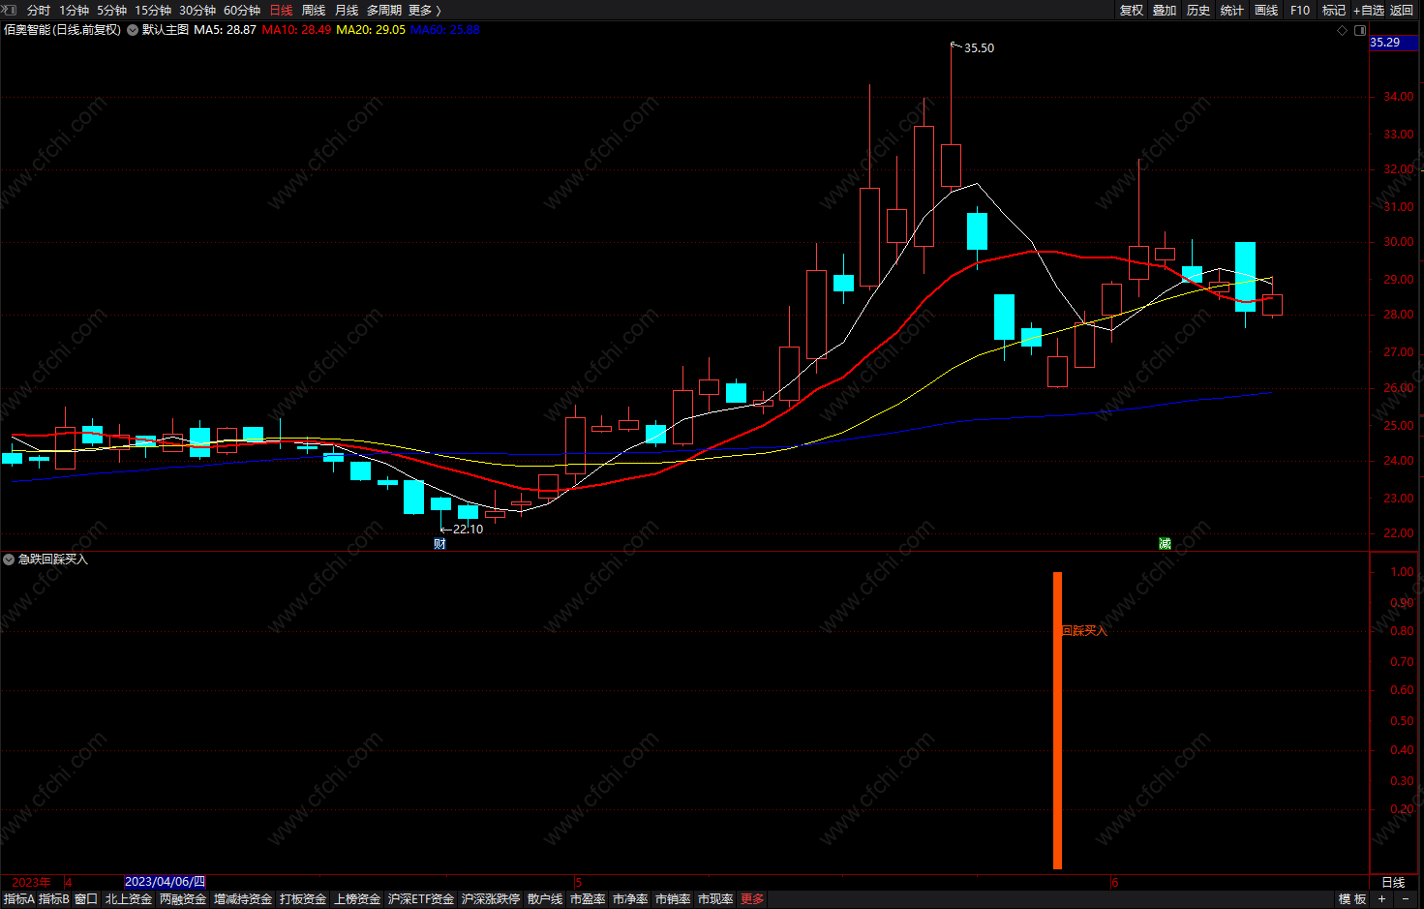This screenshot has width=1424, height=909.
Task: Add stock with +自选 button
Action: [1369, 11]
